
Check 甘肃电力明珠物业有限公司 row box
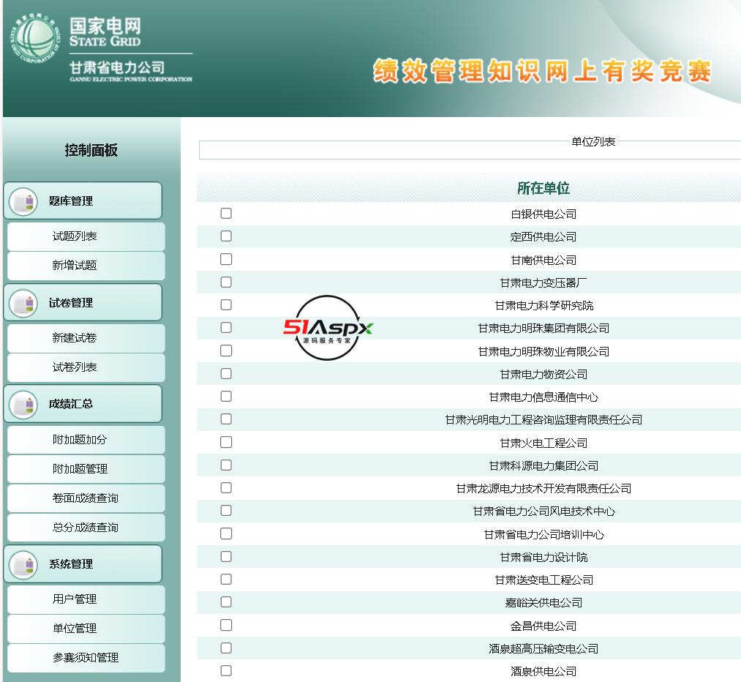coord(226,351)
